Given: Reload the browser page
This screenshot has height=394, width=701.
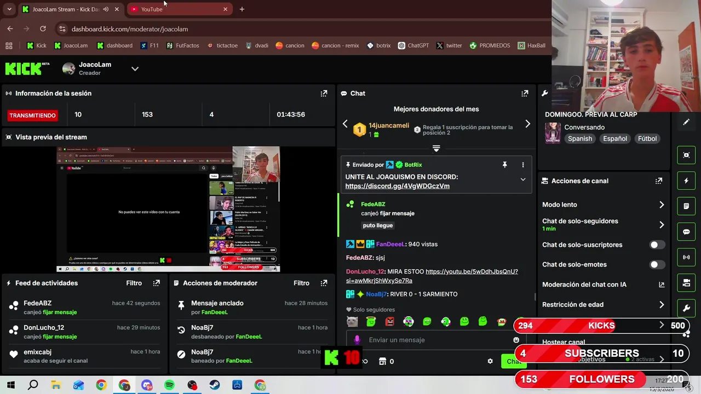Looking at the screenshot, I should tap(43, 28).
